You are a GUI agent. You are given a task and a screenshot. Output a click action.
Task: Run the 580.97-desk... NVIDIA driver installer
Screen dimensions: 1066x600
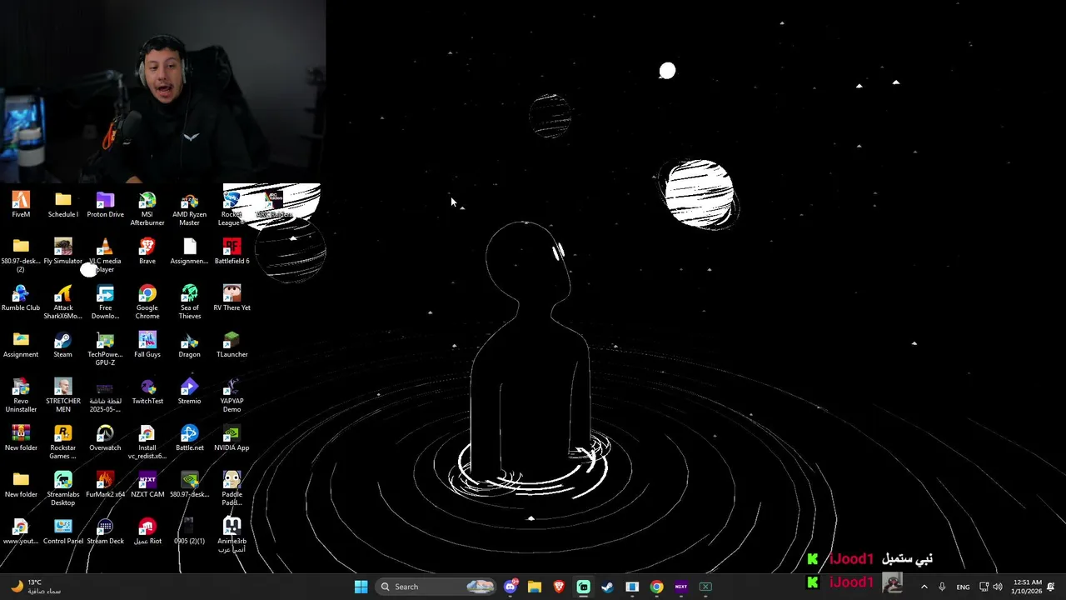coord(190,484)
